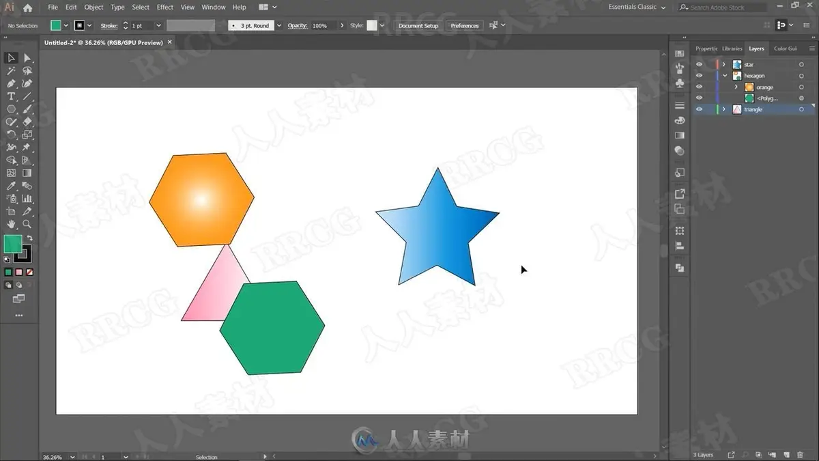Click the green Fill swatch in toolbar
Image resolution: width=819 pixels, height=461 pixels.
coord(12,243)
